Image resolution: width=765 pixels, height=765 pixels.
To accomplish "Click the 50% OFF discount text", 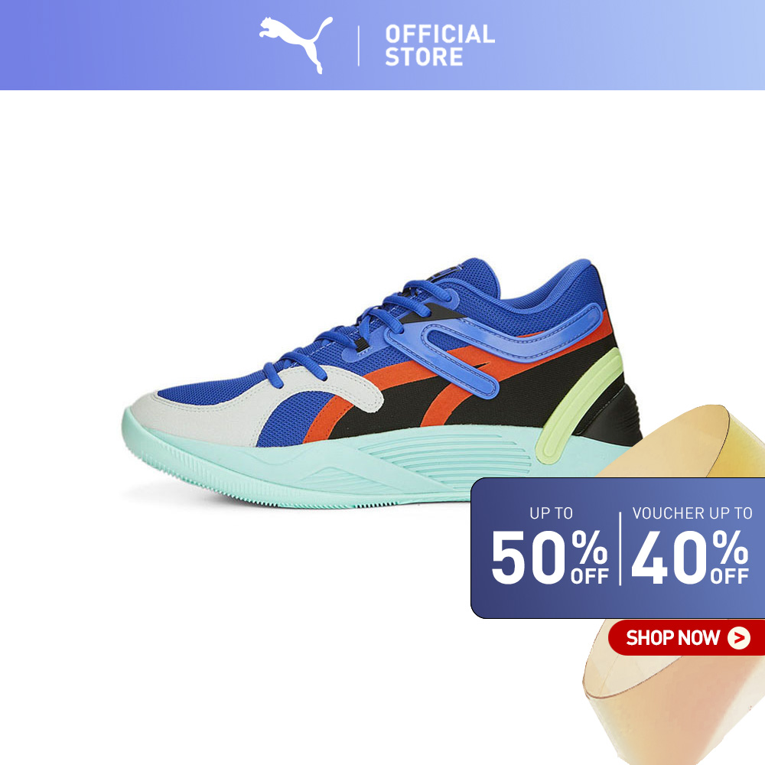I will tap(550, 557).
